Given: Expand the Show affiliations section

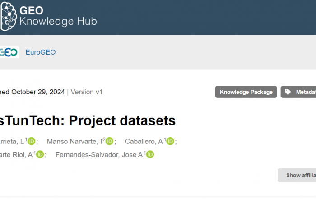Looking at the screenshot, I should click(x=297, y=175).
